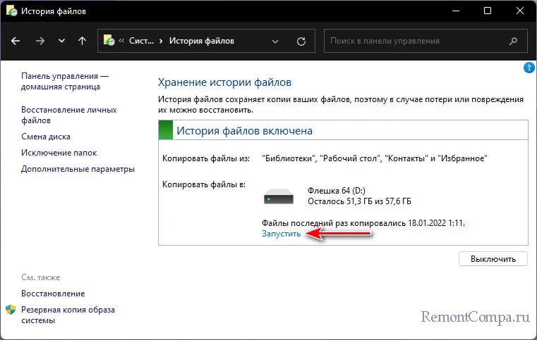The image size is (537, 340).
Task: Open Дополнительные параметры link
Action: coord(78,169)
